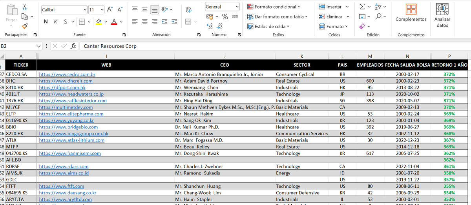The width and height of the screenshot is (471, 205).
Task: Open the https://www.cedro.com.br link
Action: point(67,74)
